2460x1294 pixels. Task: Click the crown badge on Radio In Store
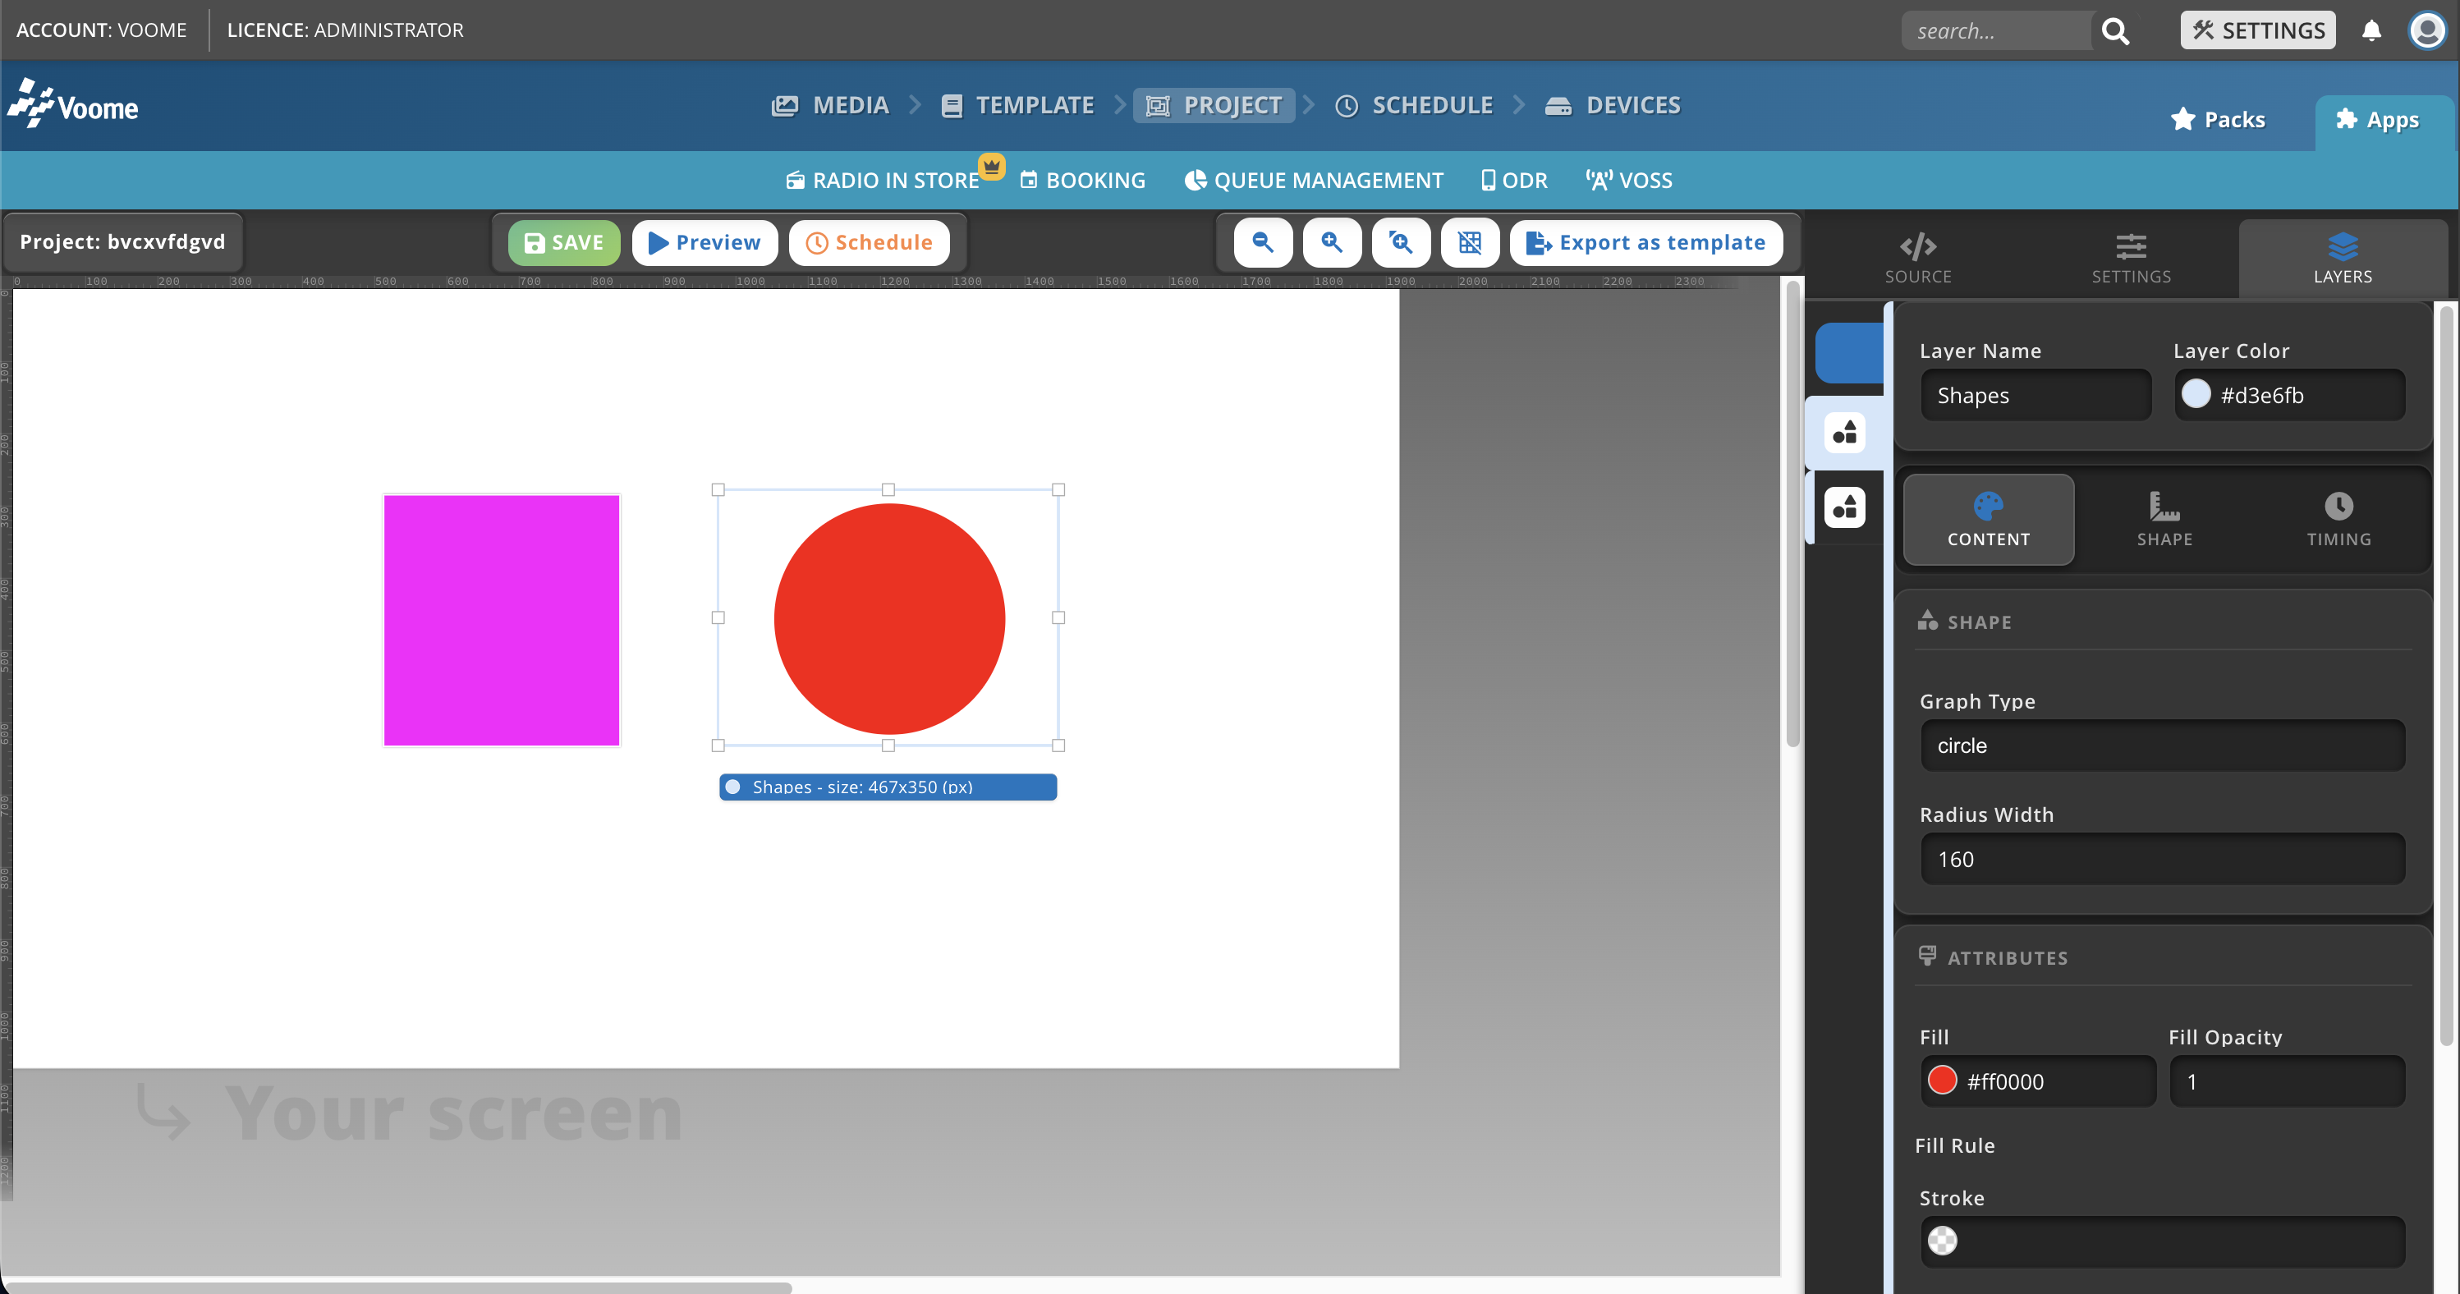(992, 166)
